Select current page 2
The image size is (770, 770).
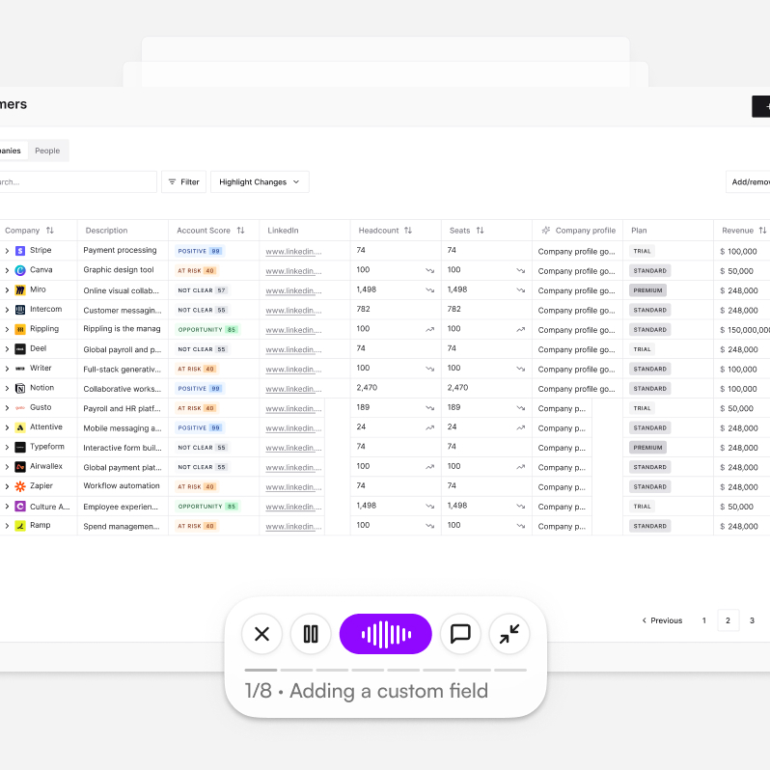click(728, 620)
